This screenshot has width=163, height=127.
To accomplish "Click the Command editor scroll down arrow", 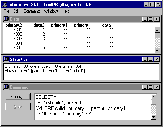I will click(x=154, y=117).
